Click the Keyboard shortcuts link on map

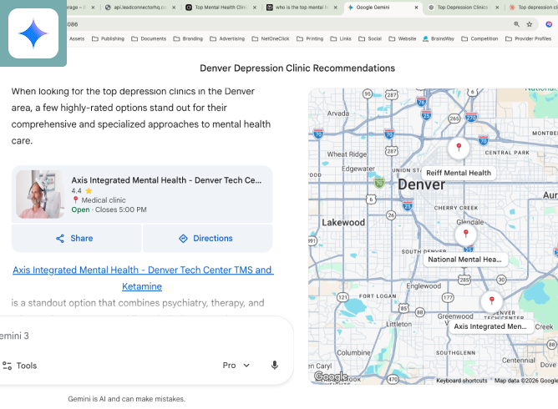[461, 381]
